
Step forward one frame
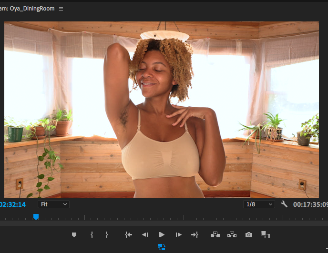click(x=178, y=235)
